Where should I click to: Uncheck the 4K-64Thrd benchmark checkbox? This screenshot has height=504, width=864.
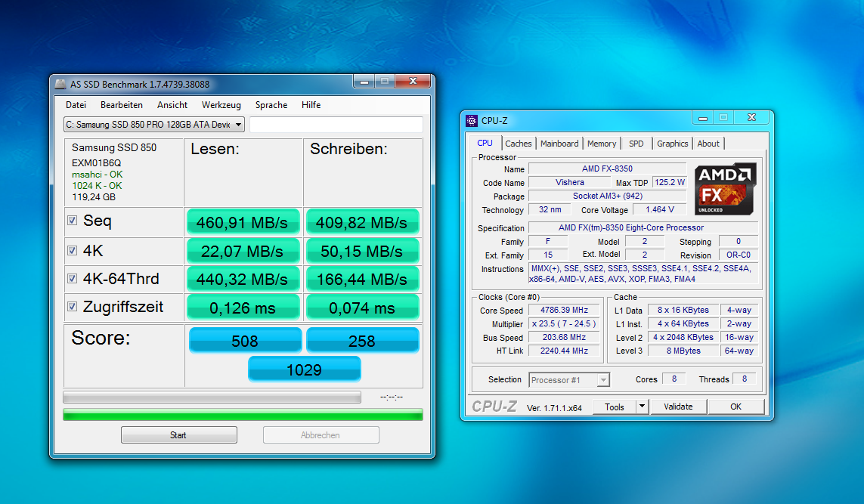coord(72,278)
